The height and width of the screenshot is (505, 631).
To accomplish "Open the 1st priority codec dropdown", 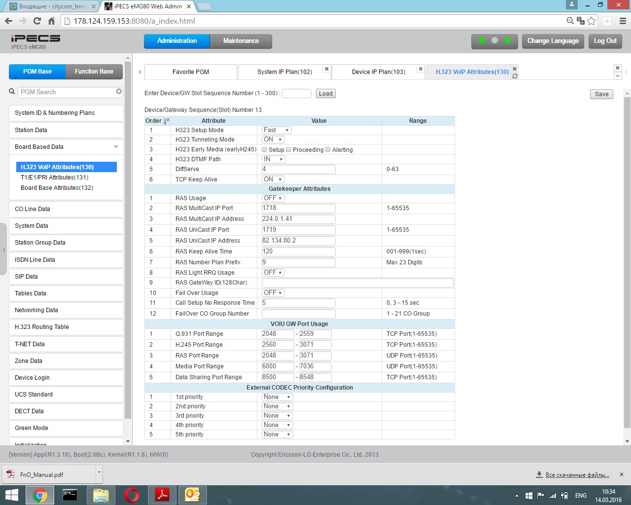I will click(x=277, y=397).
